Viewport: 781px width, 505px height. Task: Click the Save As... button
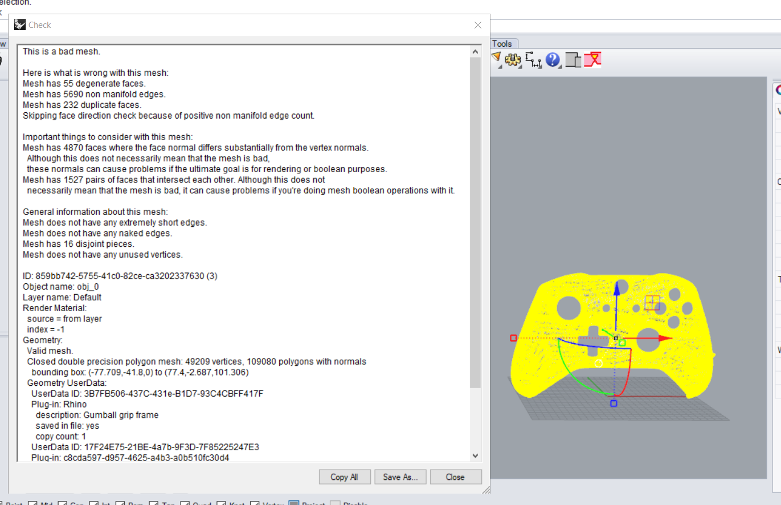tap(400, 477)
